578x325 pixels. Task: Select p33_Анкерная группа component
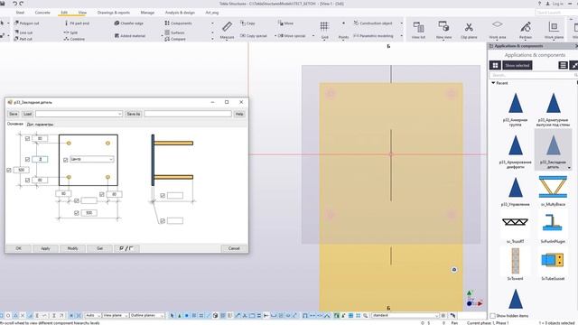tap(515, 110)
